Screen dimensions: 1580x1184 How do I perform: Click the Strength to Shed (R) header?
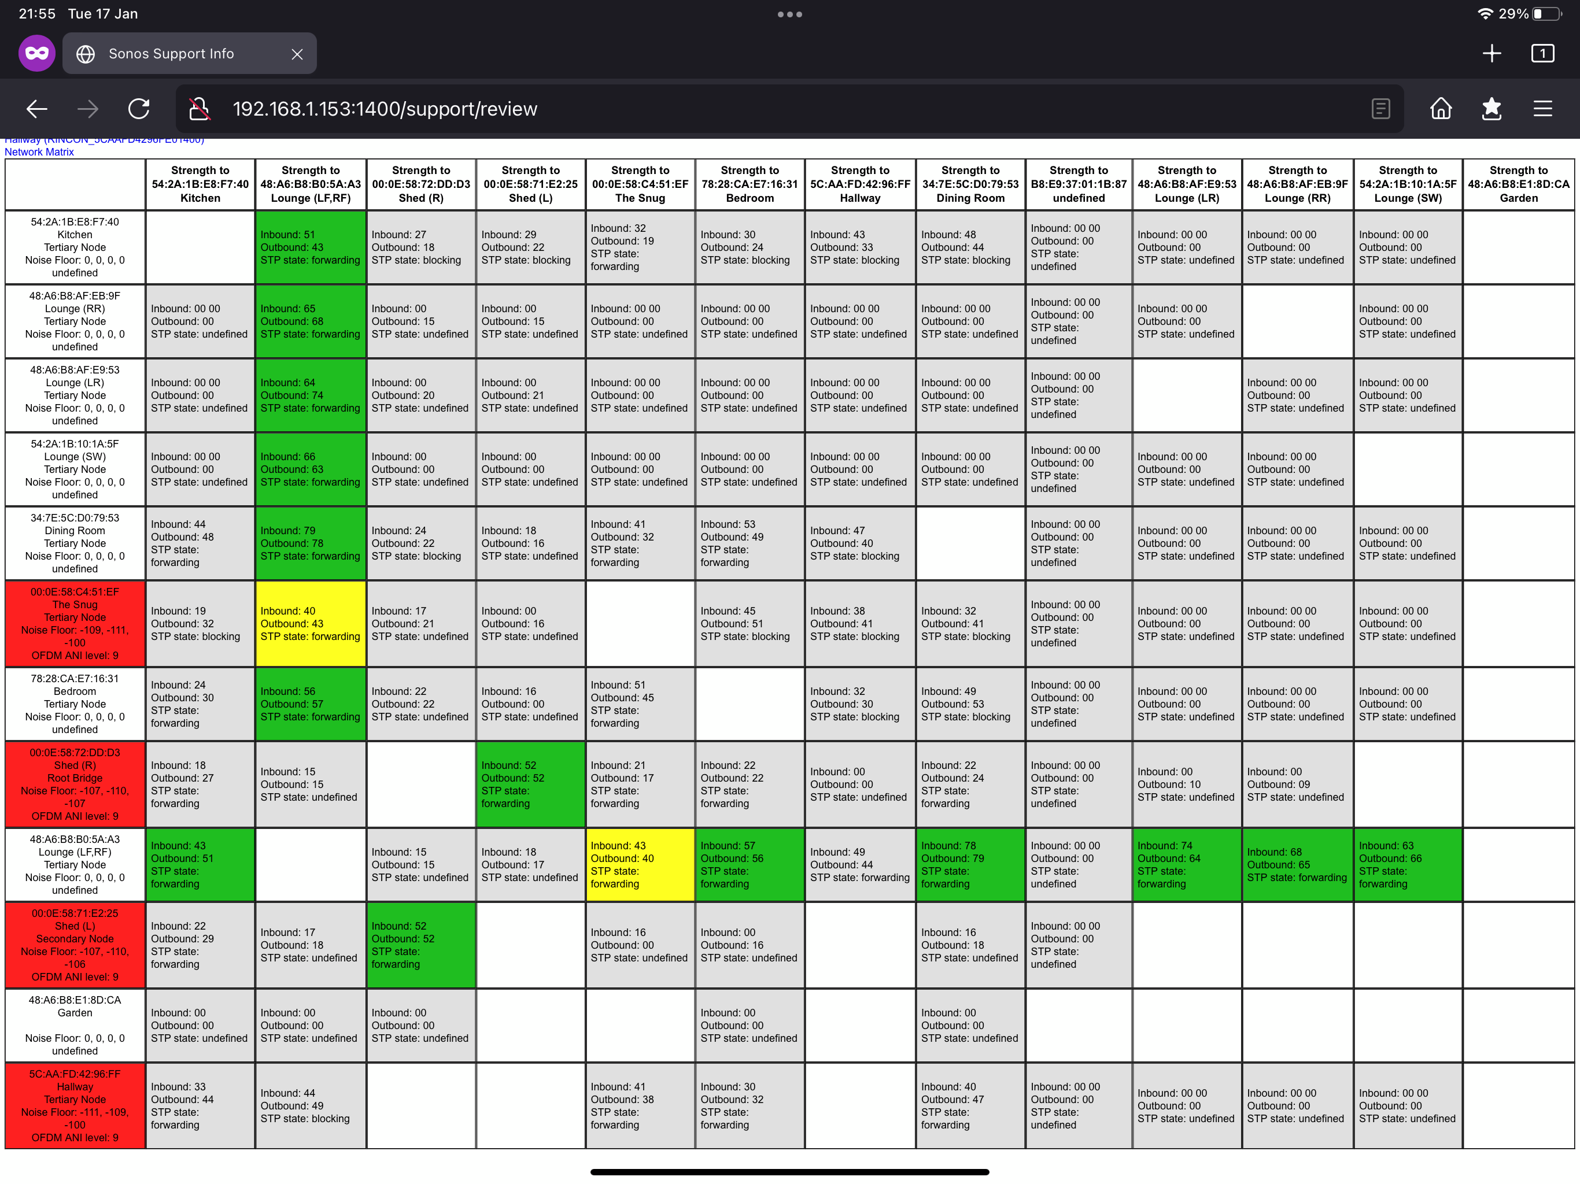coord(420,184)
